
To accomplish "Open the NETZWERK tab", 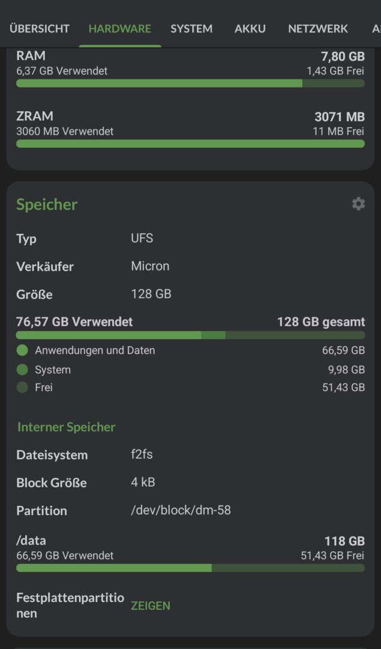I will pos(318,29).
